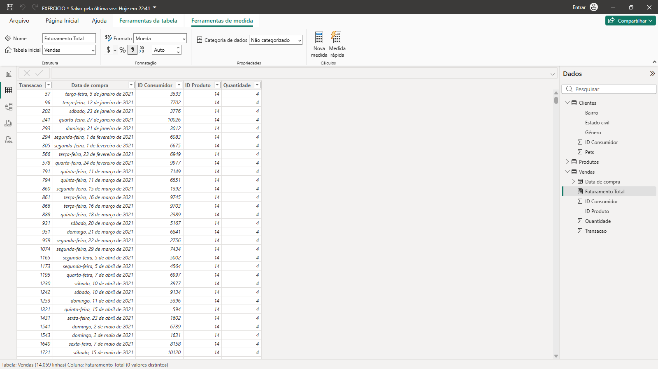Click the Pesquisar search field
The image size is (658, 369).
coord(609,89)
